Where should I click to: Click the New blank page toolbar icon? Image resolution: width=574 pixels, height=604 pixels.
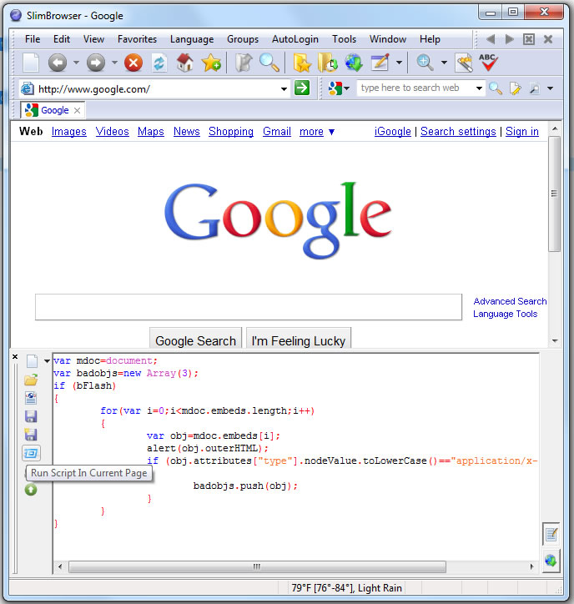[30, 63]
